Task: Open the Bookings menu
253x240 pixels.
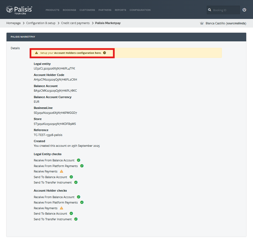Action: point(69,10)
